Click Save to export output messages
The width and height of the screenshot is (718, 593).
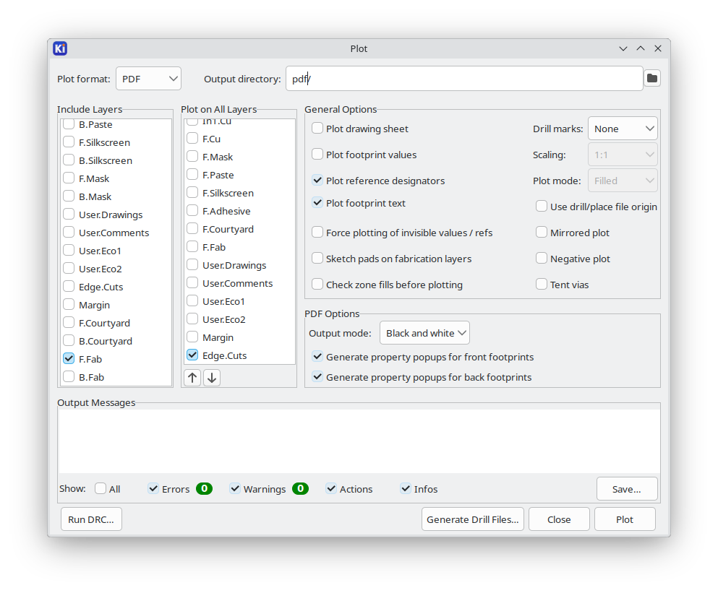pyautogui.click(x=627, y=489)
